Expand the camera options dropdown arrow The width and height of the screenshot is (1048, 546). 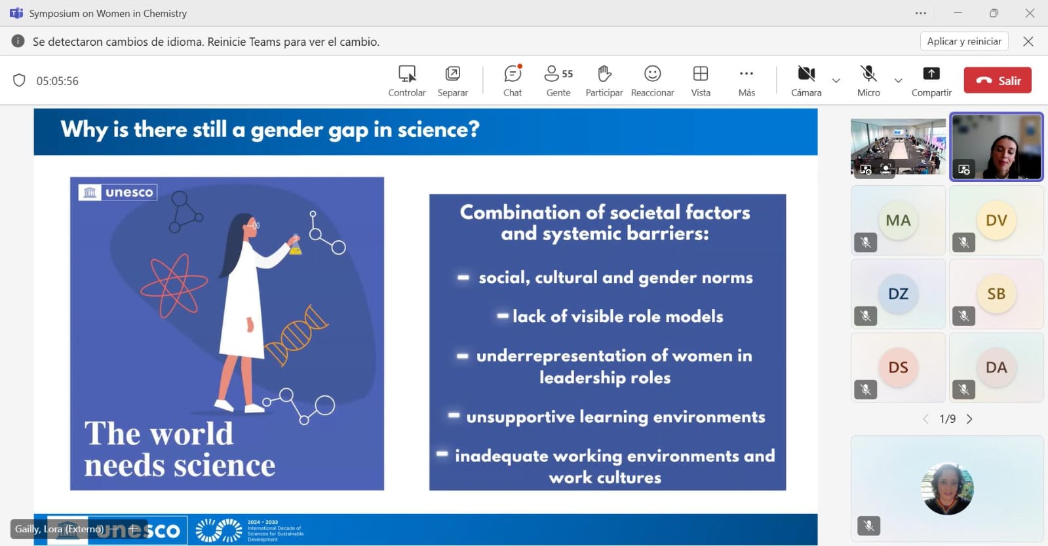836,81
